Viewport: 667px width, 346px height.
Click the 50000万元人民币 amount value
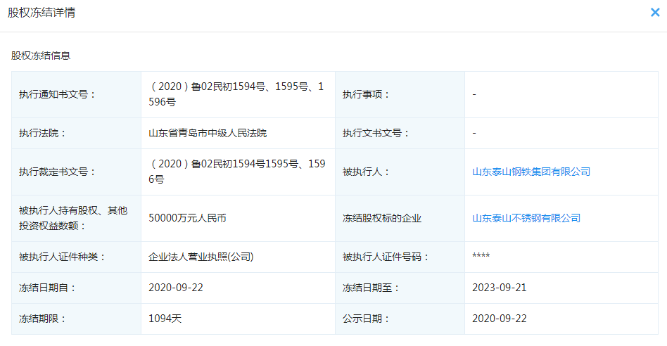pyautogui.click(x=187, y=218)
